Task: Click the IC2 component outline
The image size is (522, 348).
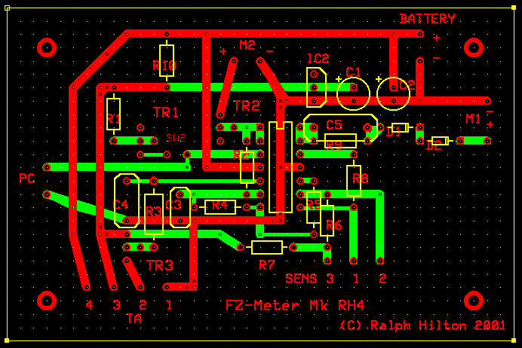Action: click(x=315, y=86)
